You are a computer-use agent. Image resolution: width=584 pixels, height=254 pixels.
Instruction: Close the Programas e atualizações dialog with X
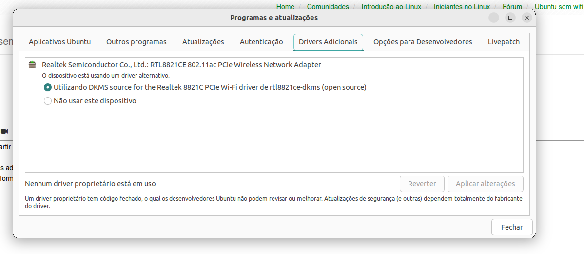coord(526,18)
